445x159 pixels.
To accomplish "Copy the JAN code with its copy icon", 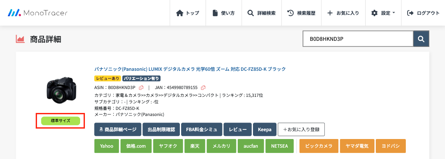I will (203, 87).
